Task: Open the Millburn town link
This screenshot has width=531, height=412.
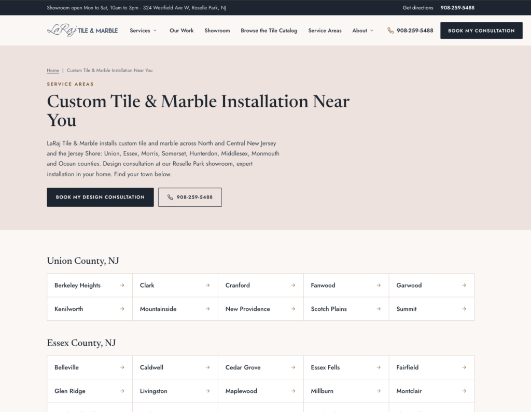Action: click(346, 391)
